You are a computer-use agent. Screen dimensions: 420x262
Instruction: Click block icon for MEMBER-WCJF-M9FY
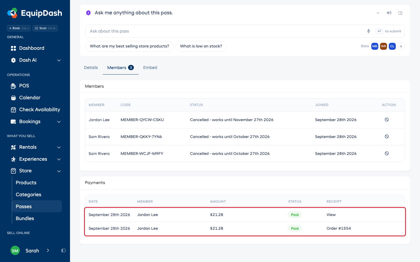tap(387, 153)
